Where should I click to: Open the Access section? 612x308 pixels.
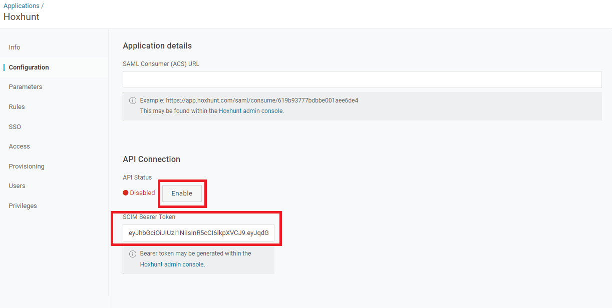(20, 146)
